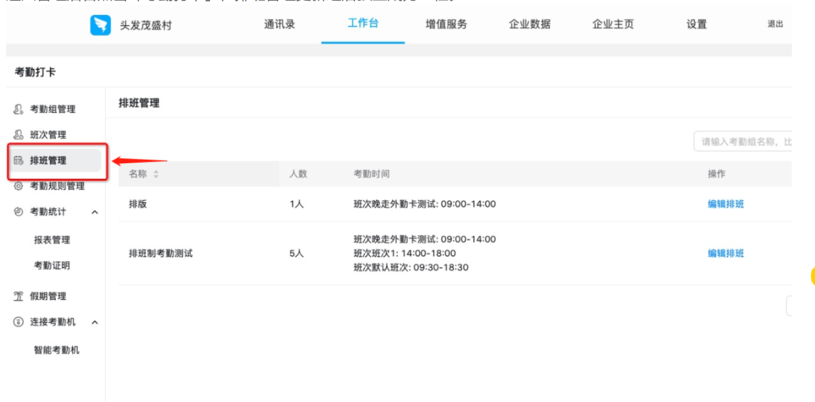Screen dimensions: 815x402
Task: Switch to the 增值服务 tab
Action: point(446,24)
